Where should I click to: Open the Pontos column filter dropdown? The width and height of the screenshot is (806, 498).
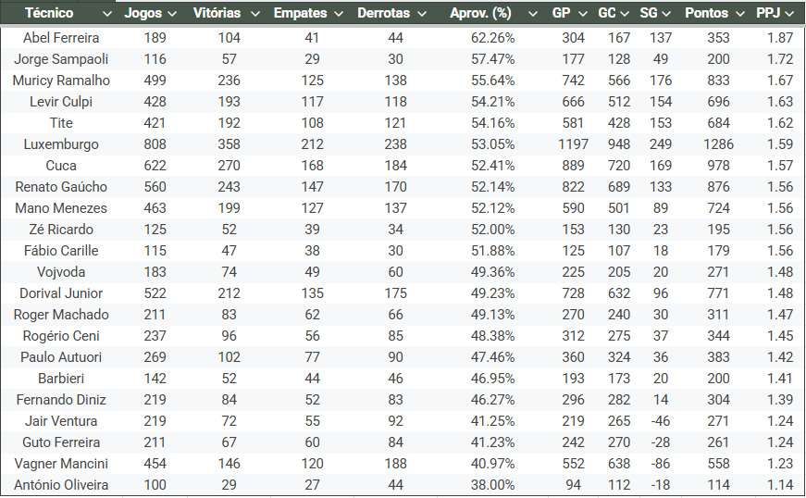point(740,14)
